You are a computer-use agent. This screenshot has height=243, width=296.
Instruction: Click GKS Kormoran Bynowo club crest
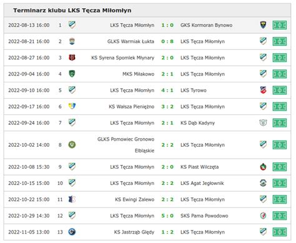(x=264, y=25)
